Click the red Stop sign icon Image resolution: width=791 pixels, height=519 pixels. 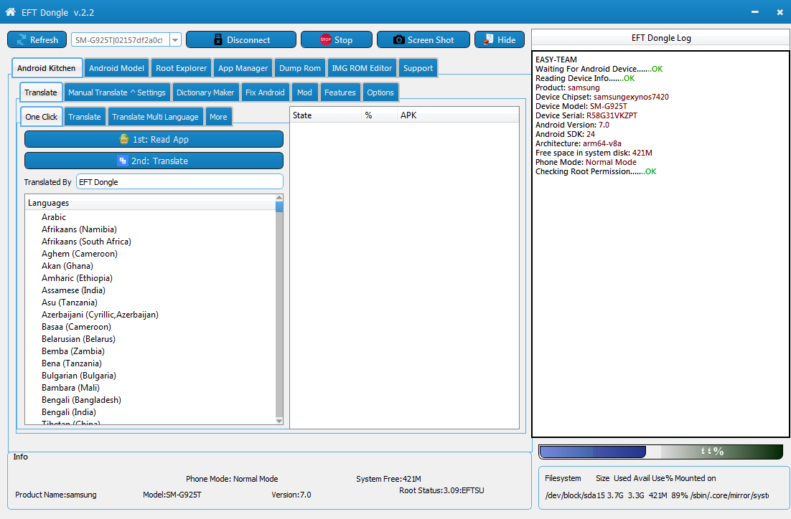325,39
